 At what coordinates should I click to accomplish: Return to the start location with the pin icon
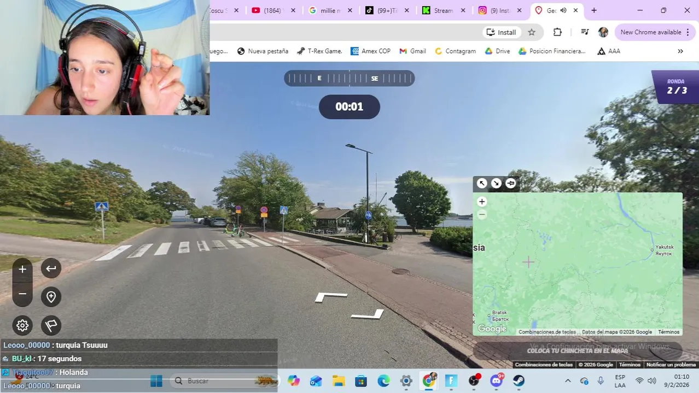click(51, 296)
